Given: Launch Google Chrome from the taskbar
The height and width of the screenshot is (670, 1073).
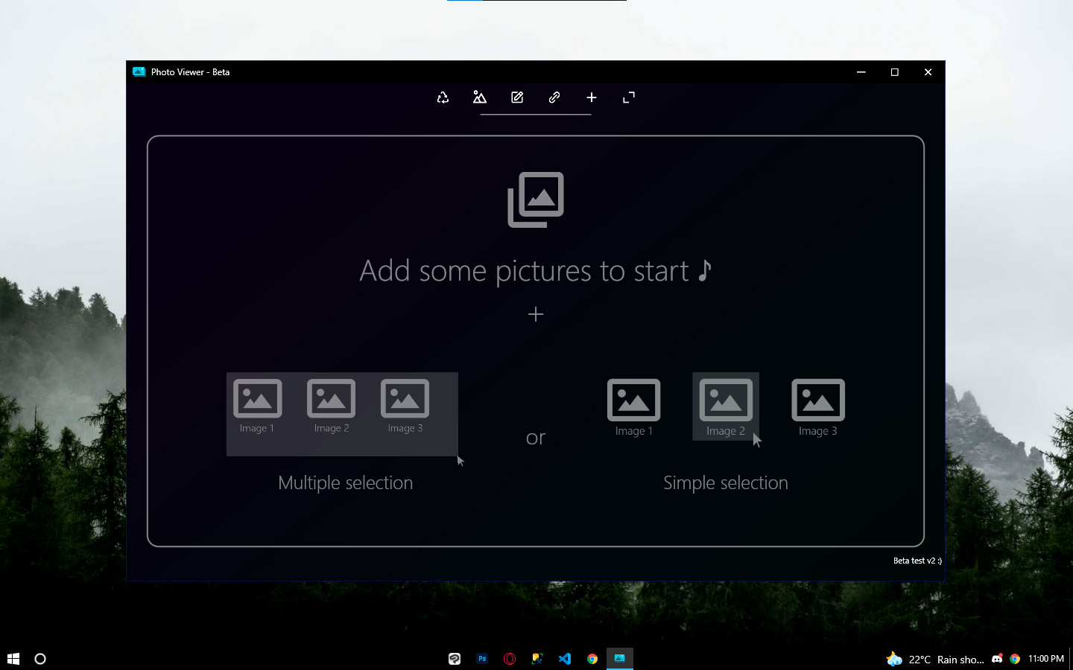Looking at the screenshot, I should 592,659.
